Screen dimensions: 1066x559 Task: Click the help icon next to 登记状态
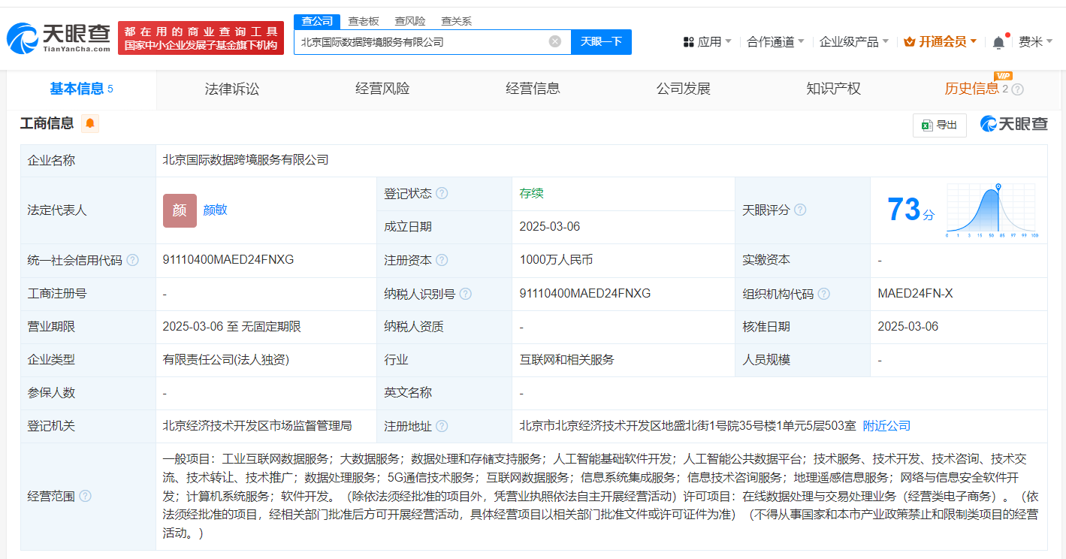(x=442, y=194)
